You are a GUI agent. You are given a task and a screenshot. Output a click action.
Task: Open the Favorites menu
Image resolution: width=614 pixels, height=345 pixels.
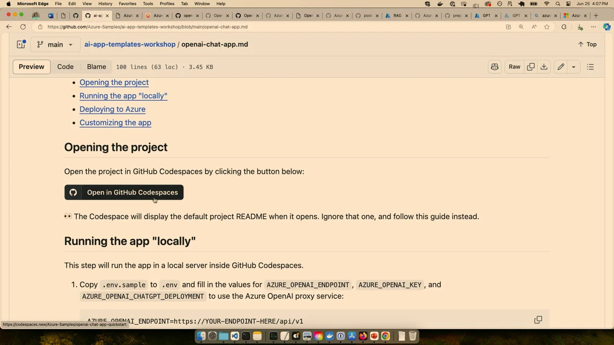tap(127, 3)
